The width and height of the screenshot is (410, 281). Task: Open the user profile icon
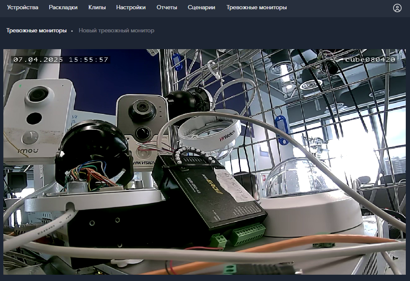coord(397,8)
